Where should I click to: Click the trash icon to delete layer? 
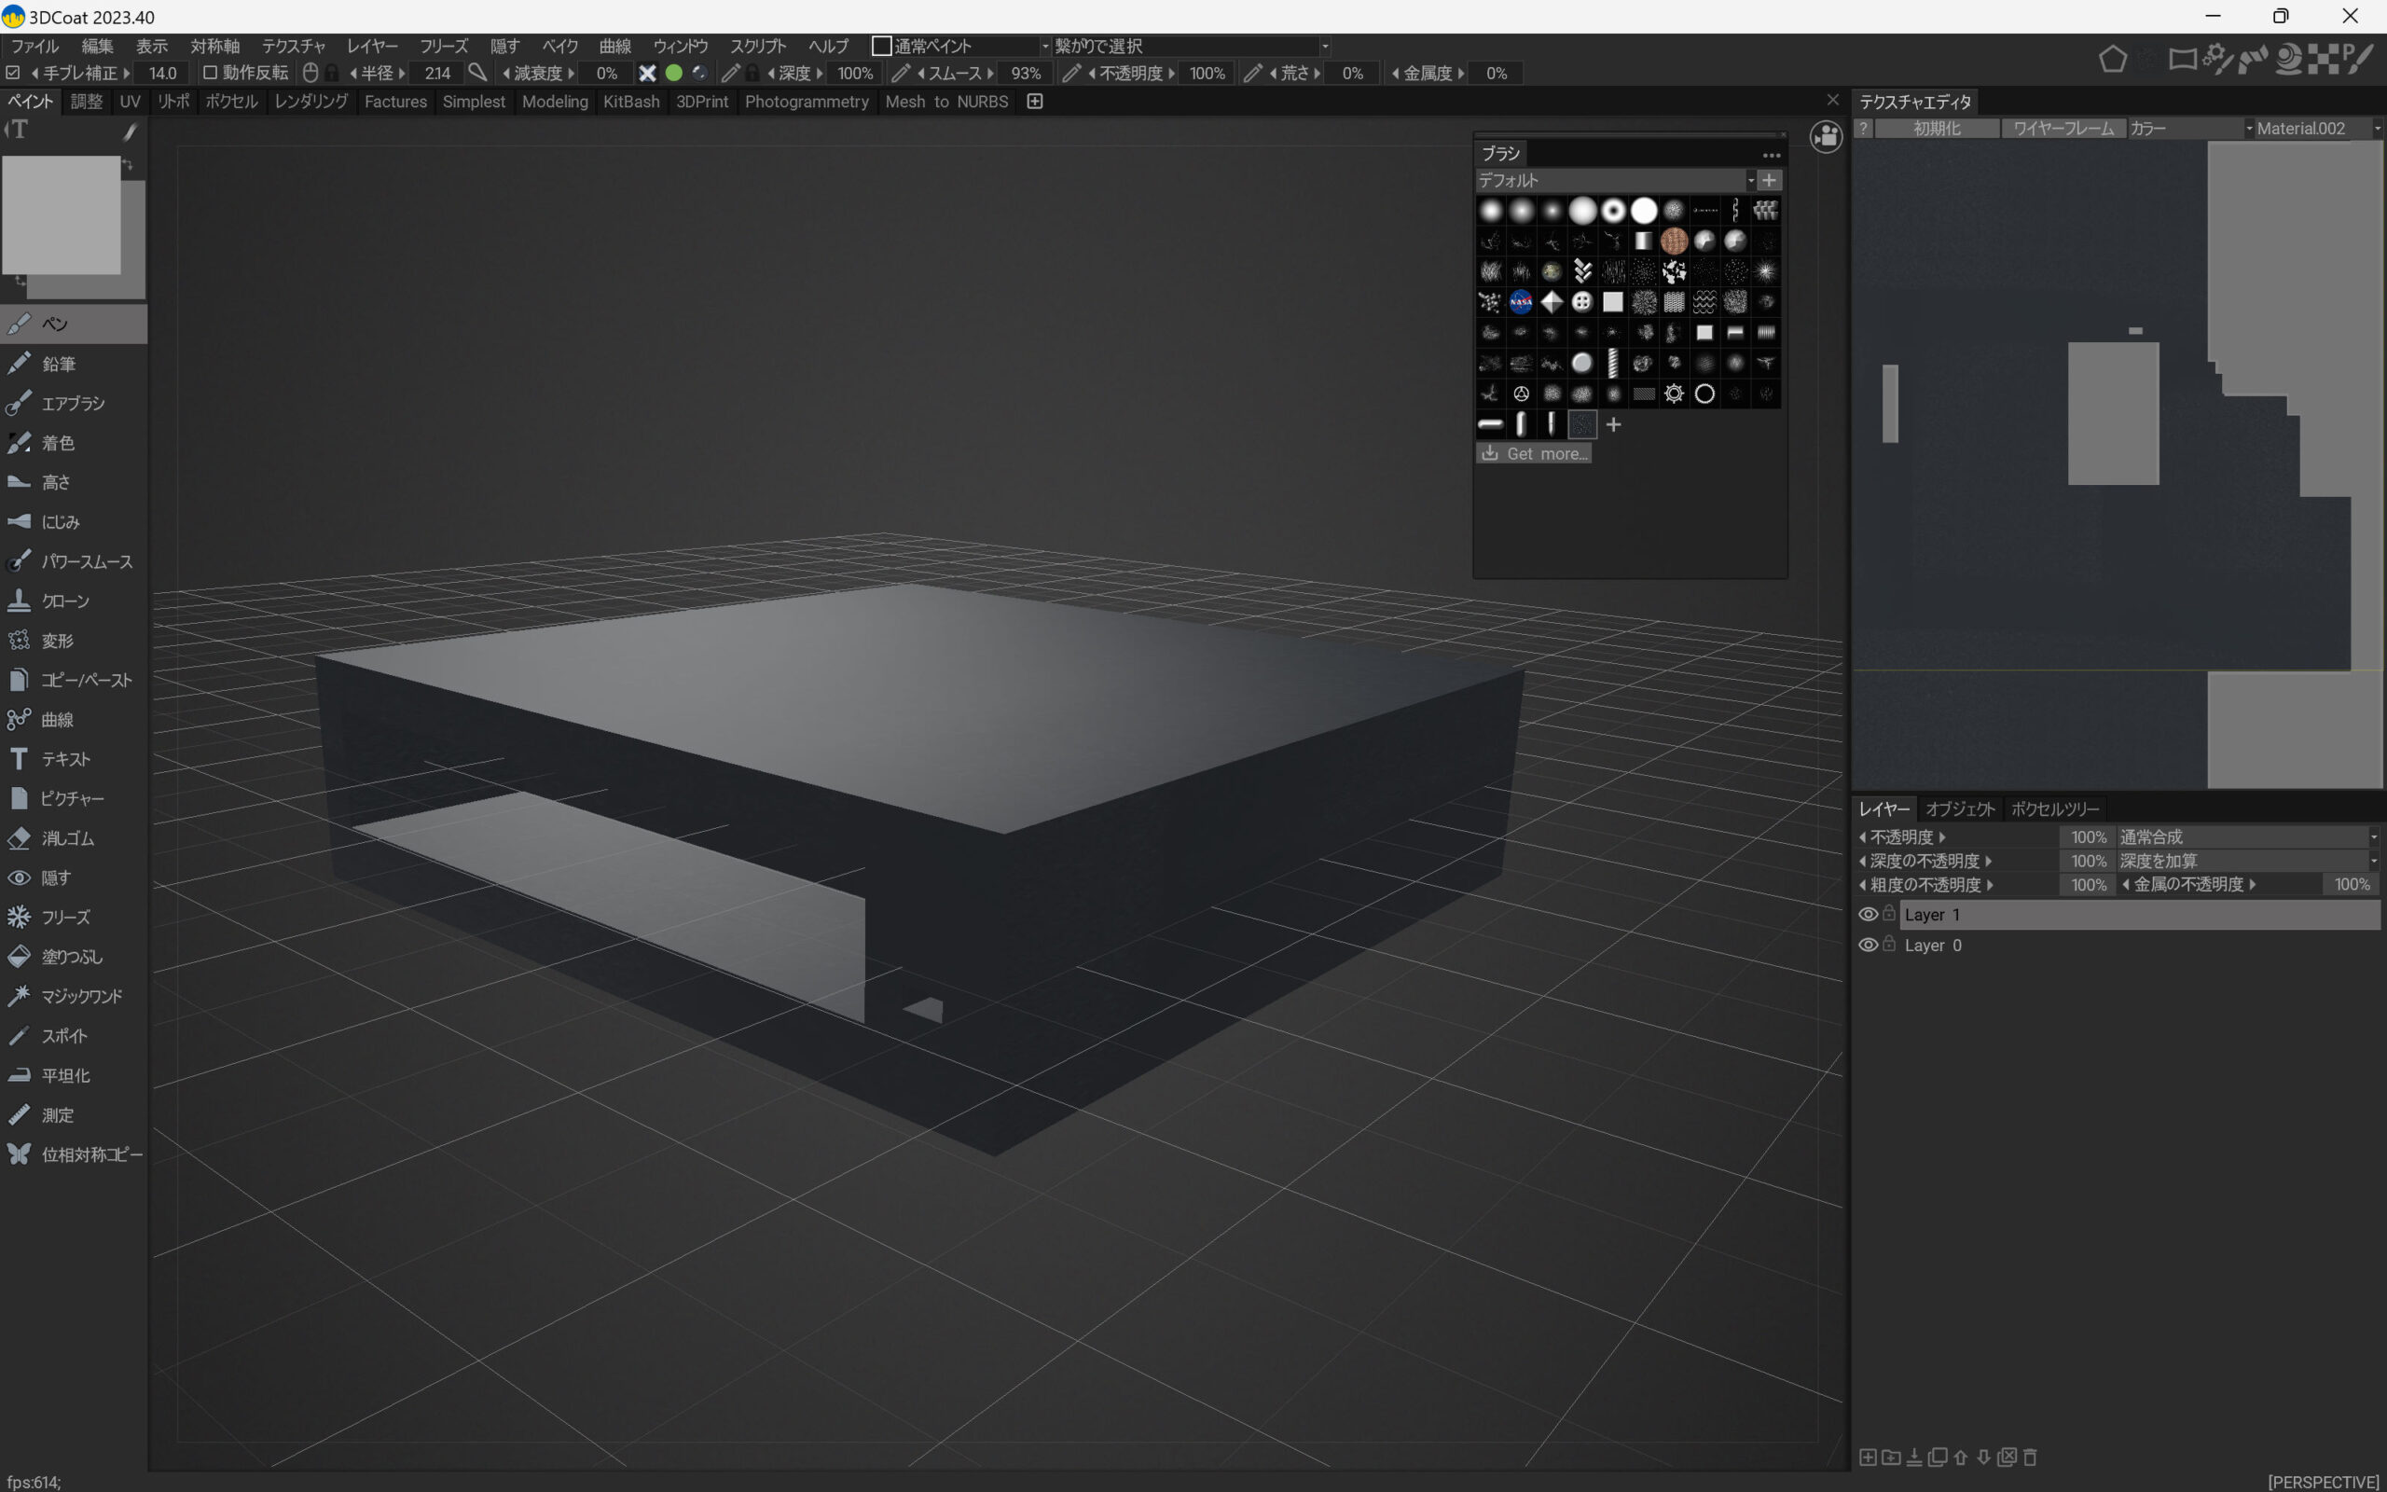(x=2030, y=1457)
